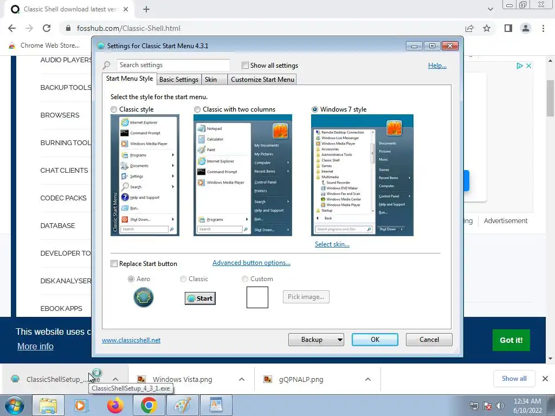Open More info cookie link
Image resolution: width=555 pixels, height=416 pixels.
[x=35, y=346]
